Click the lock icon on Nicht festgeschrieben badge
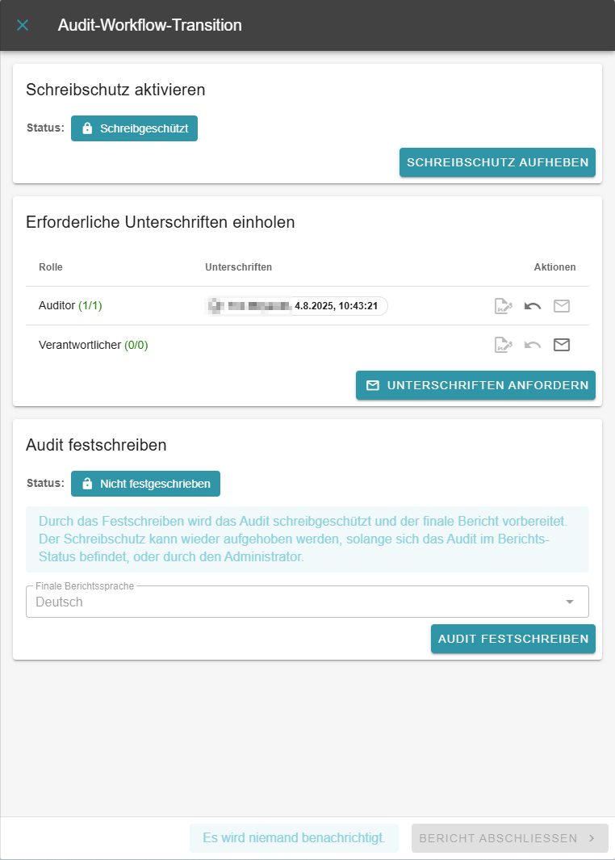 (x=88, y=484)
